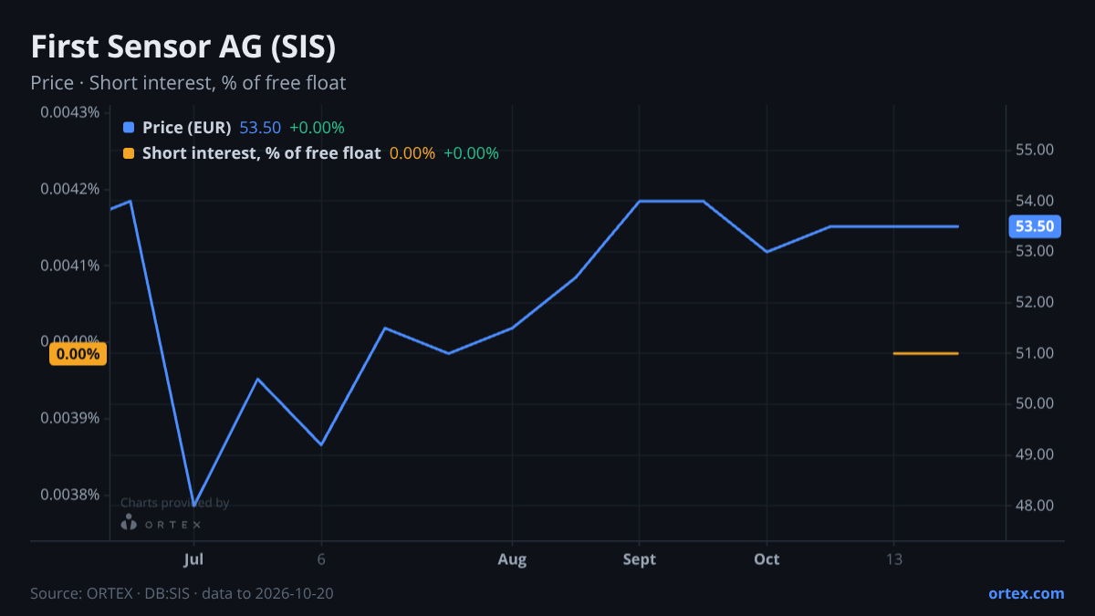Click the 'Sept' x-axis label

[x=639, y=559]
